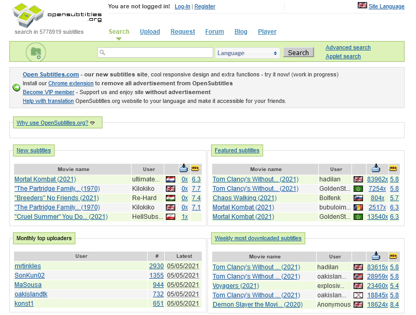Click the green arrow icon beside the announcements
Viewport: 416px width, 315px height.
(16, 87)
